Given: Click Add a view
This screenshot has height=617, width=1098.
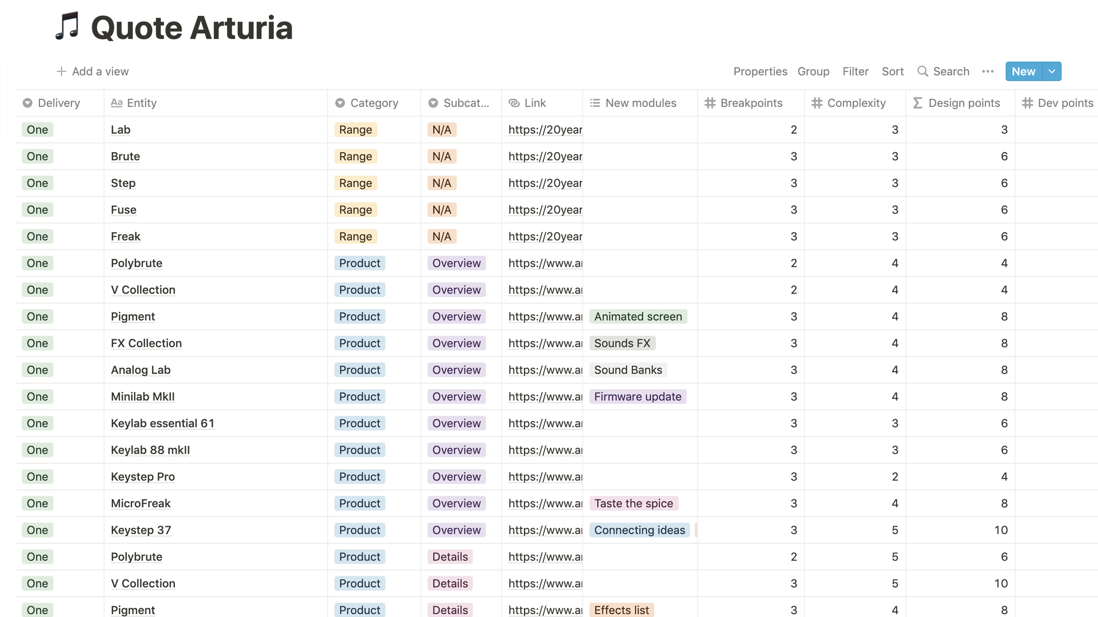Looking at the screenshot, I should [x=93, y=71].
